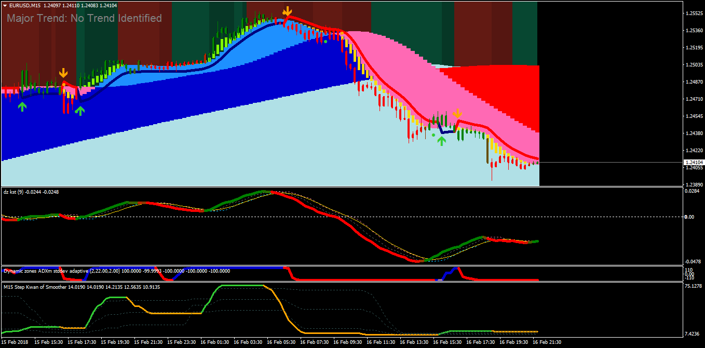The width and height of the screenshot is (705, 348).
Task: Click price level 1.24710 on the axis
Action: [694, 99]
